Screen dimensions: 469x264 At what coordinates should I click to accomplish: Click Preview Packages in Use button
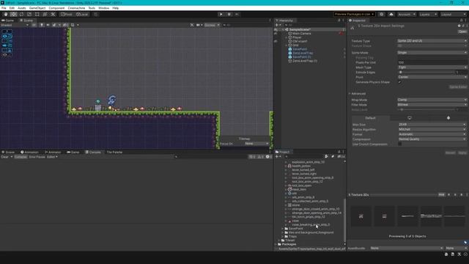point(355,15)
